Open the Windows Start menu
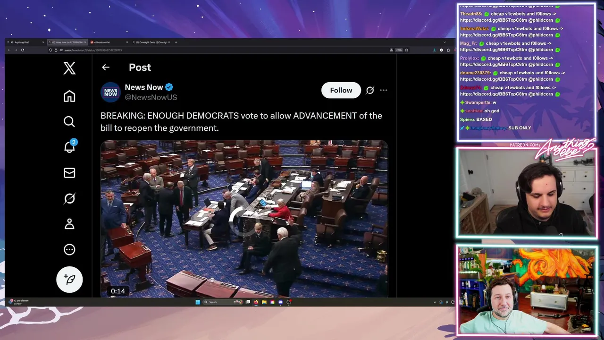 (x=198, y=302)
